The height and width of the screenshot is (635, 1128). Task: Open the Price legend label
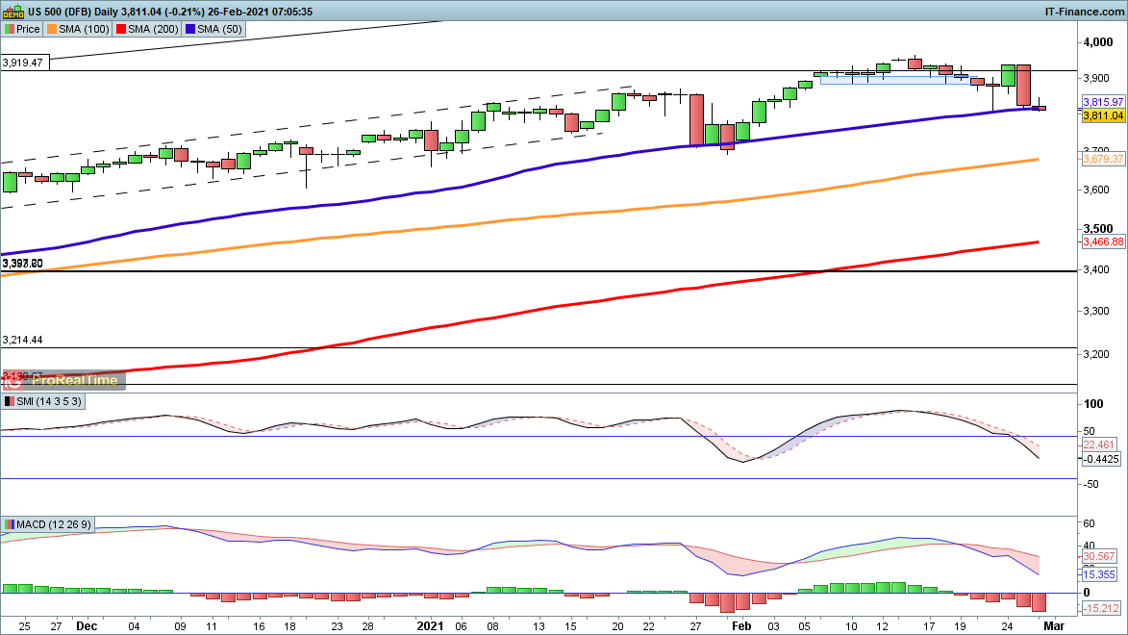pos(28,30)
